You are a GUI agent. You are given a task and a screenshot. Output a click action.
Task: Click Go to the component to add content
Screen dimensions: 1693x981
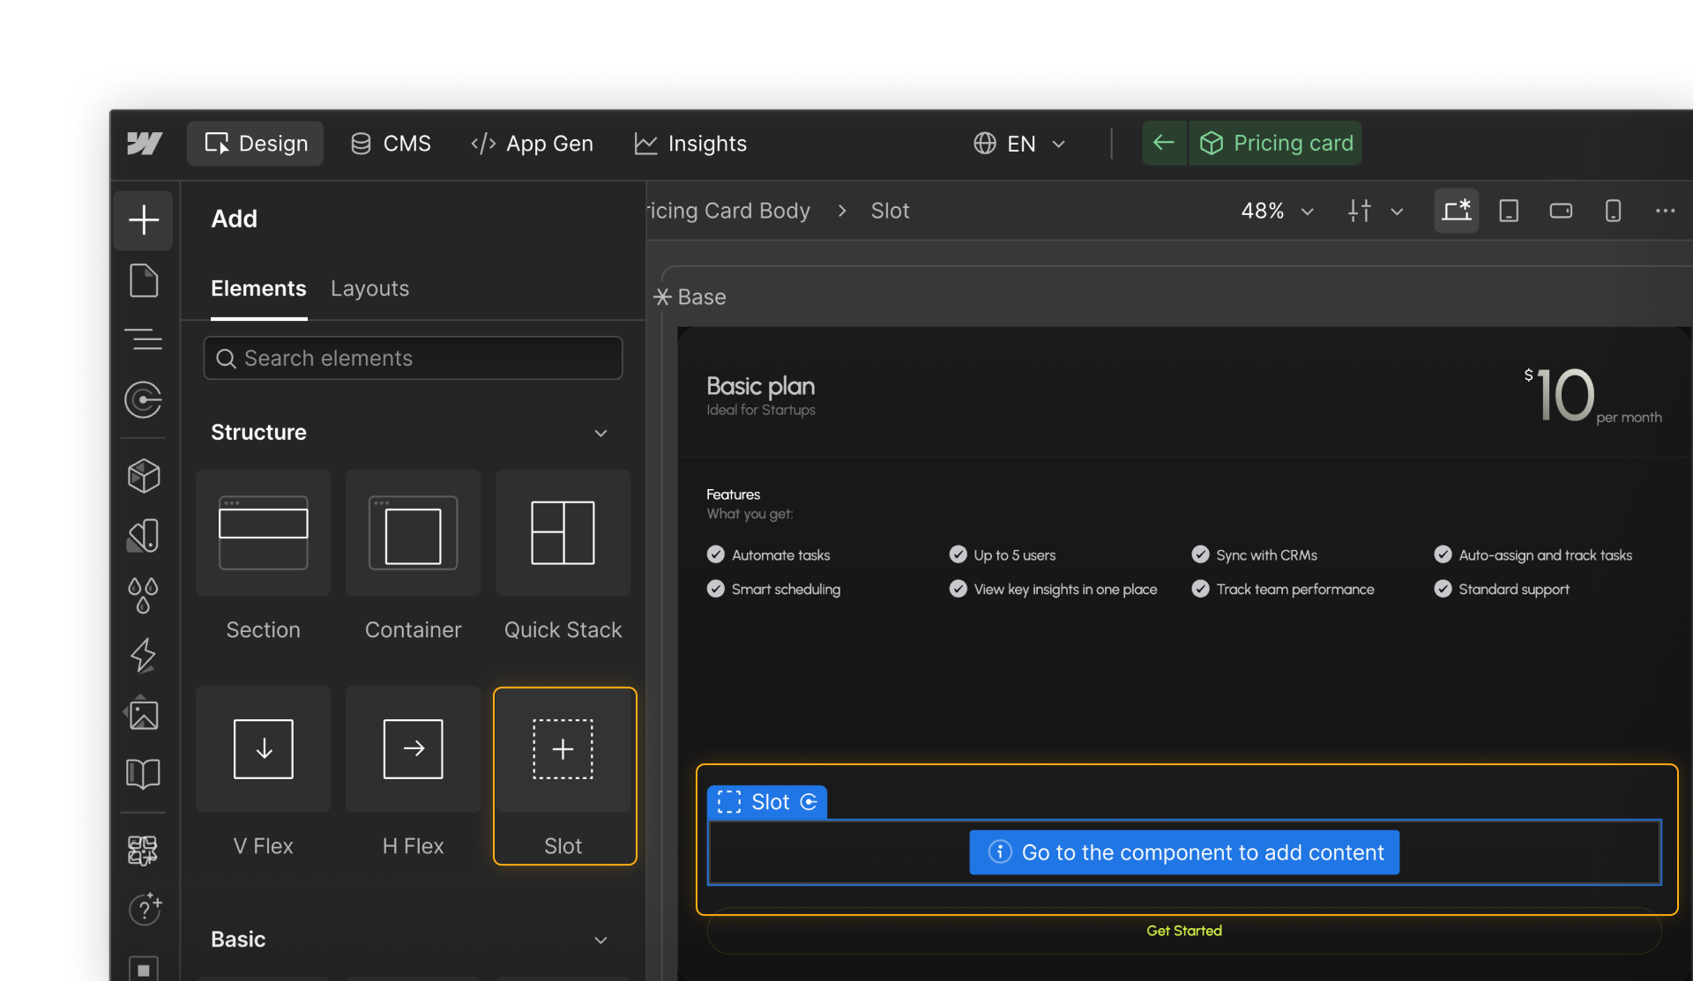pyautogui.click(x=1184, y=851)
